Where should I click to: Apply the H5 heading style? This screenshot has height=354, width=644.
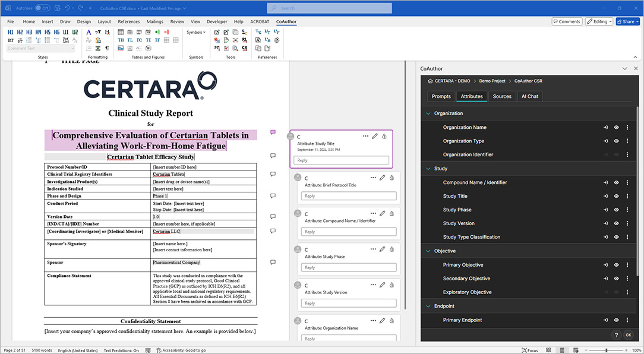(x=48, y=32)
